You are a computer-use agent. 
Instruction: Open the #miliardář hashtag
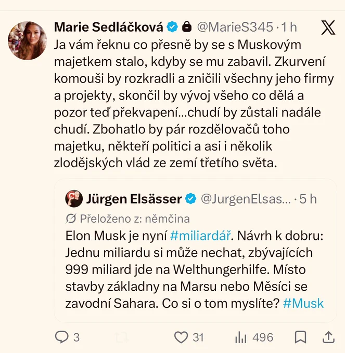pos(200,236)
